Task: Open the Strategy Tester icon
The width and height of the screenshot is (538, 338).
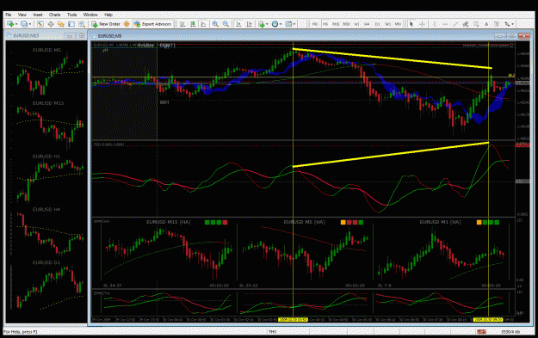Action: 82,24
